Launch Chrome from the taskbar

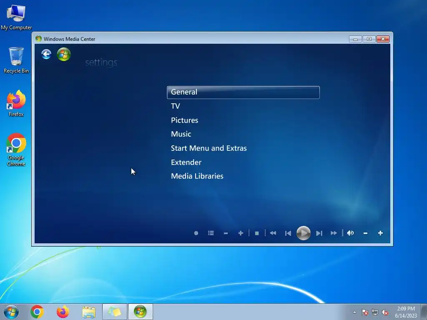point(37,312)
